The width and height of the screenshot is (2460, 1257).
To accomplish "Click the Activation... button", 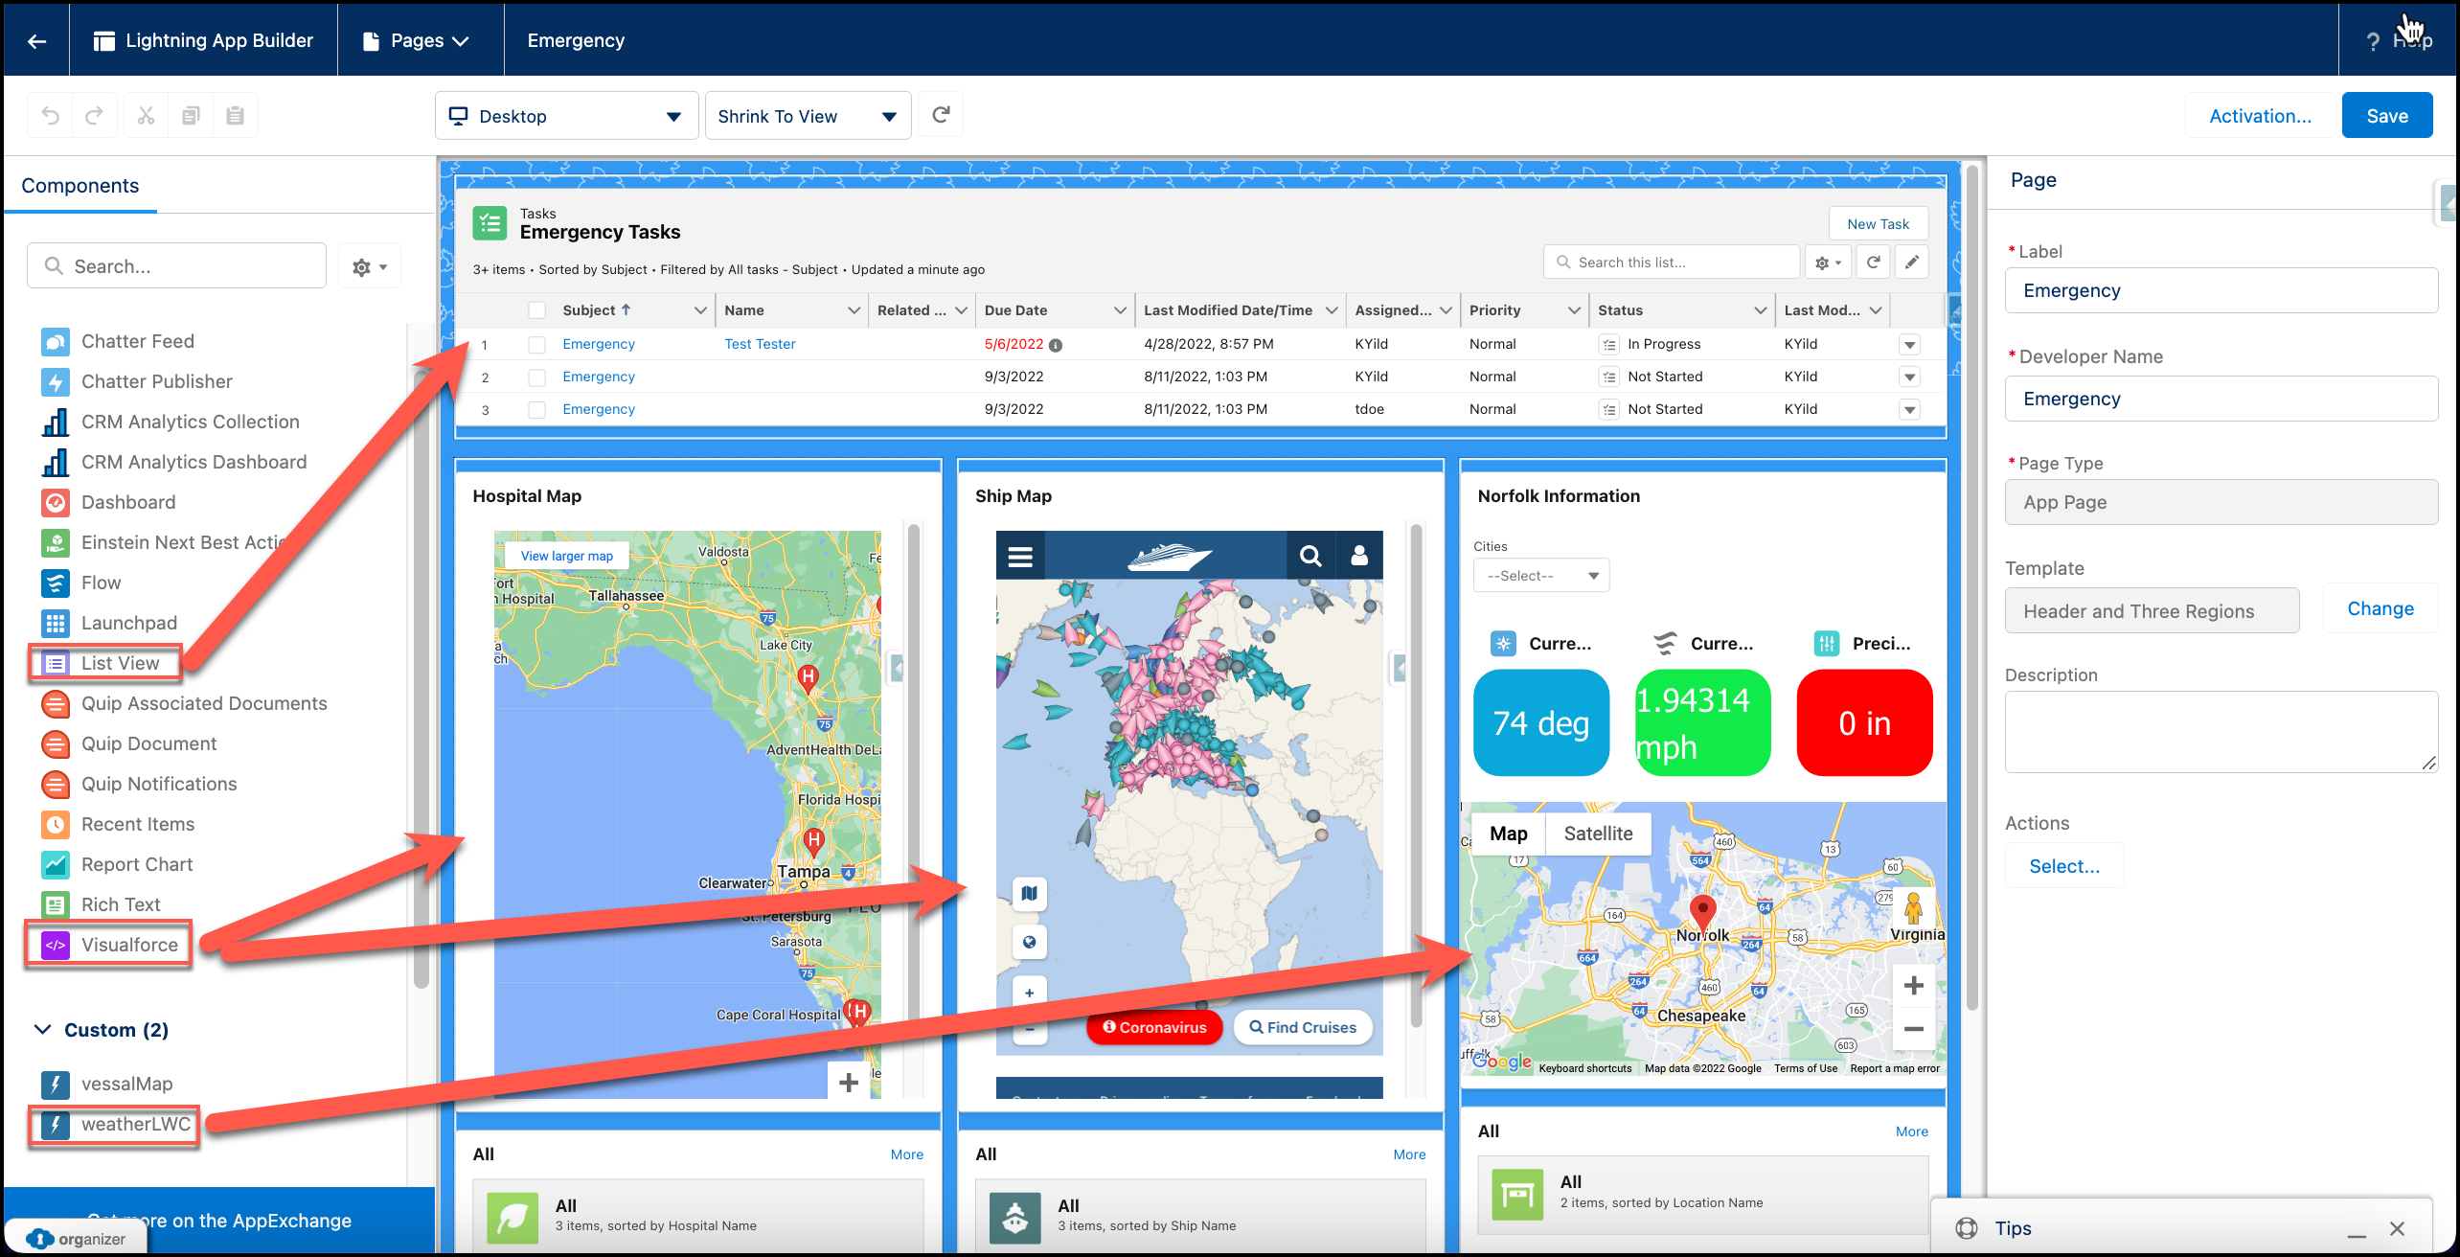I will tap(2260, 116).
